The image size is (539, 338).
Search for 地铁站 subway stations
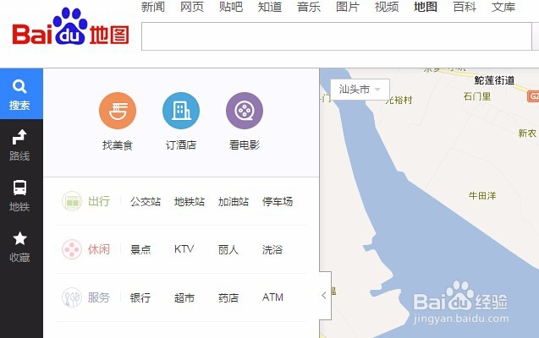190,201
